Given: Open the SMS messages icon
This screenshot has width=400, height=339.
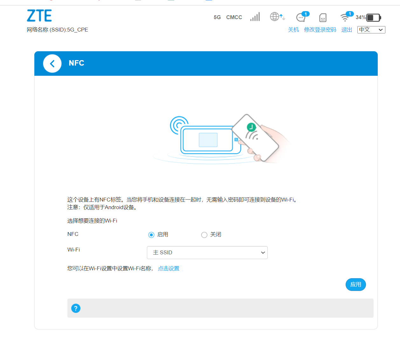Looking at the screenshot, I should 301,17.
